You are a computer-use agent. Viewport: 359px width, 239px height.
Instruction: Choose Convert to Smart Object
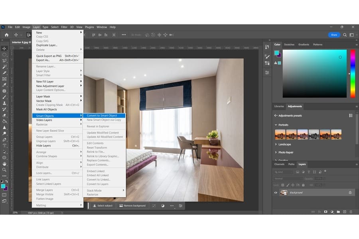coord(104,116)
